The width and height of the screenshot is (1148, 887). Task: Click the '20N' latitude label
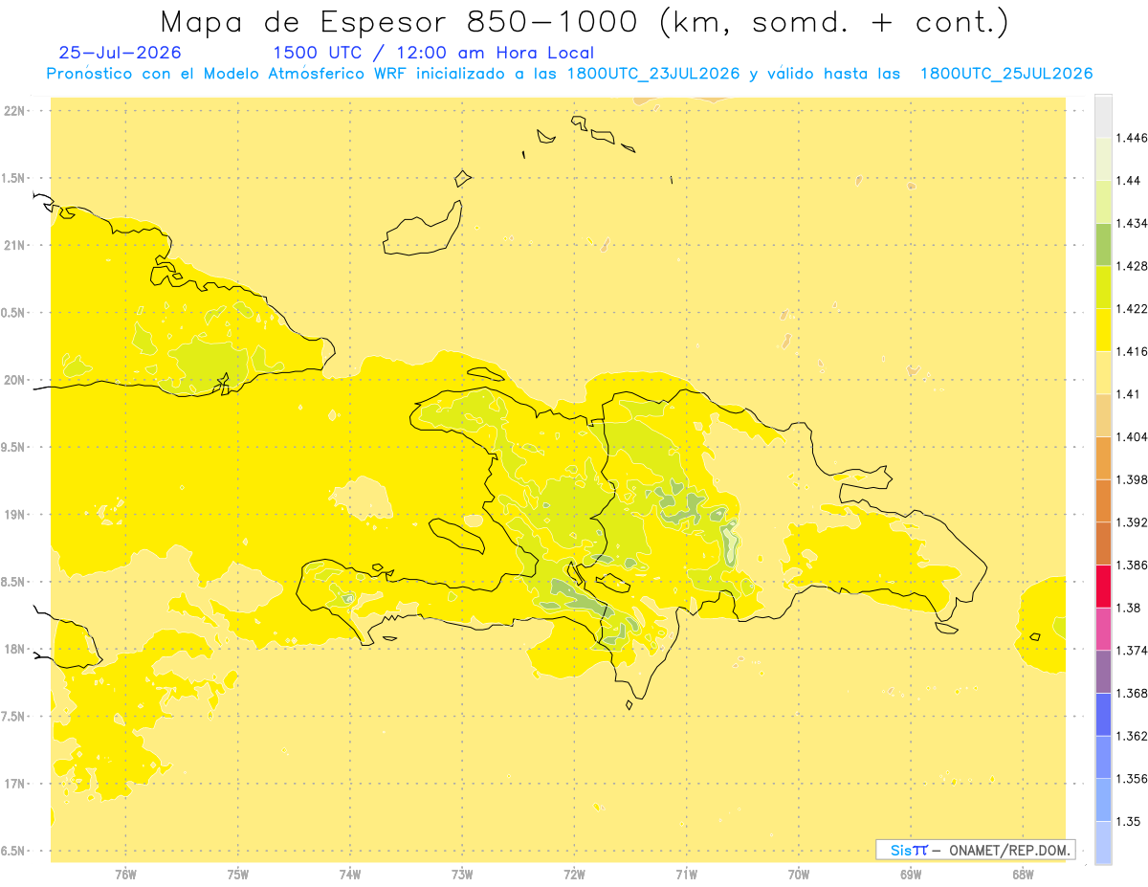pyautogui.click(x=14, y=380)
